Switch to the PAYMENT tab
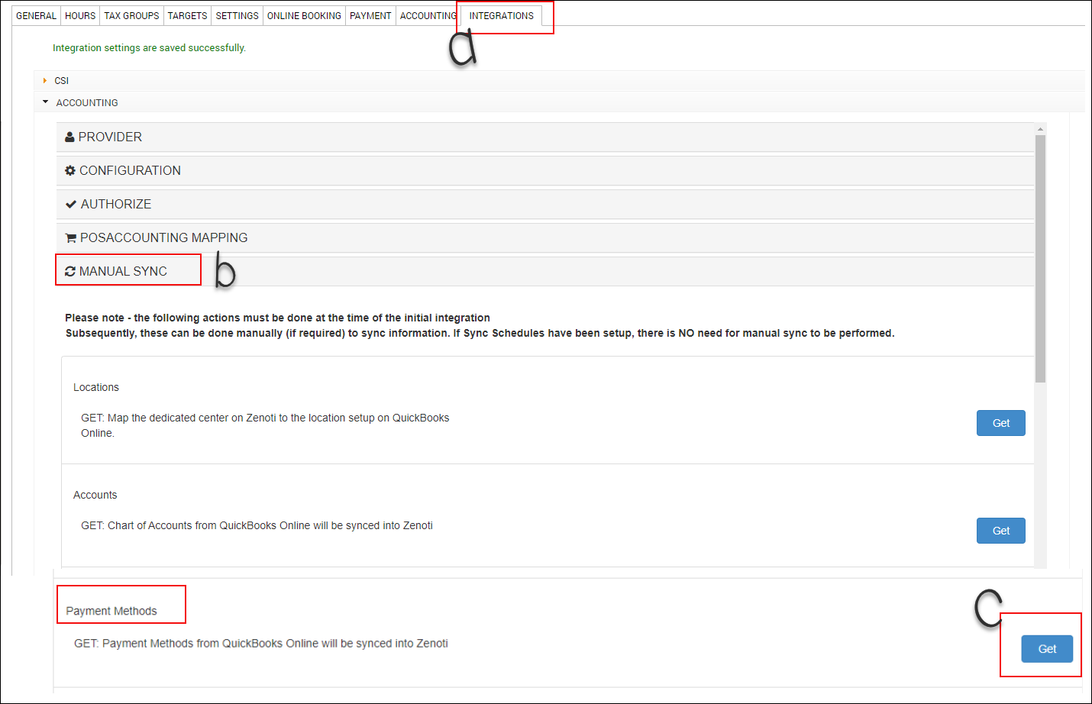1092x704 pixels. [370, 15]
